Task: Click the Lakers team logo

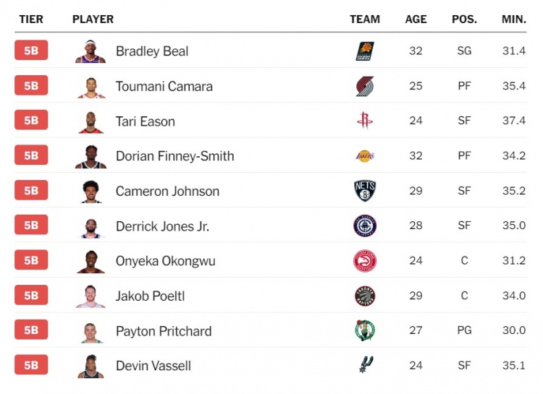Action: pyautogui.click(x=365, y=156)
